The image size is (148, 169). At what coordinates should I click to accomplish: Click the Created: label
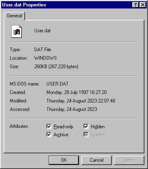coord(18,92)
